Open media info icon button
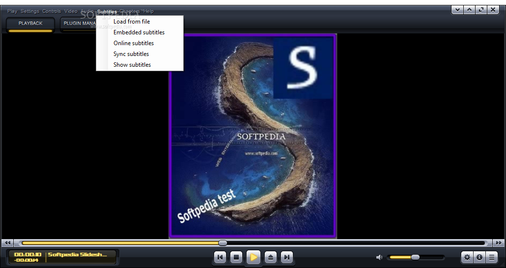The width and height of the screenshot is (506, 268). point(479,257)
